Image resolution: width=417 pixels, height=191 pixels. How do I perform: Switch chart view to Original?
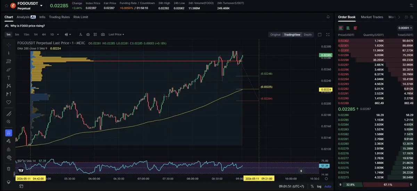[x=275, y=35]
